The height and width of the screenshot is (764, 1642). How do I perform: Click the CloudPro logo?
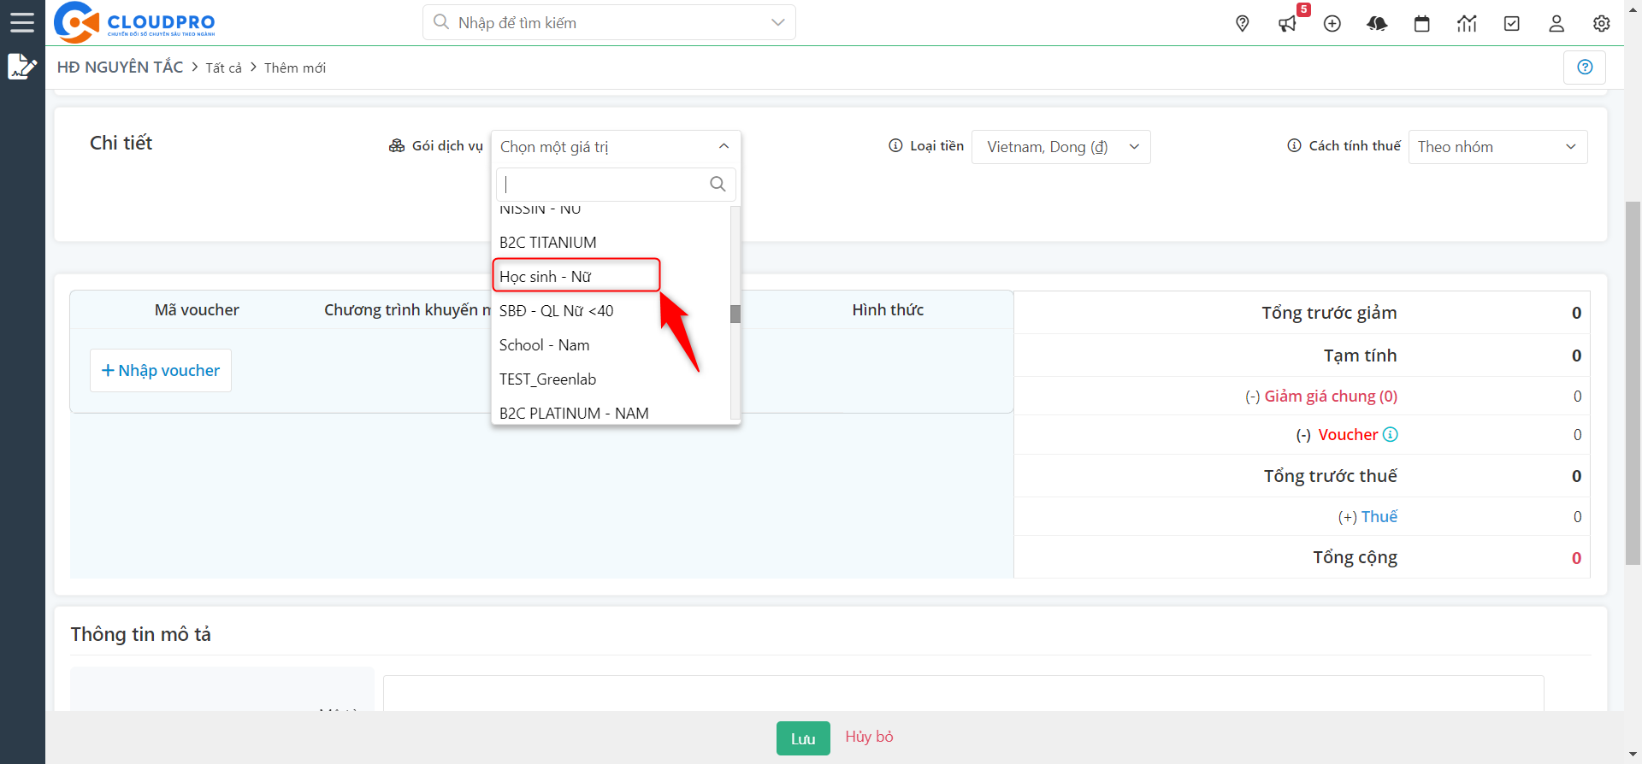(x=134, y=22)
